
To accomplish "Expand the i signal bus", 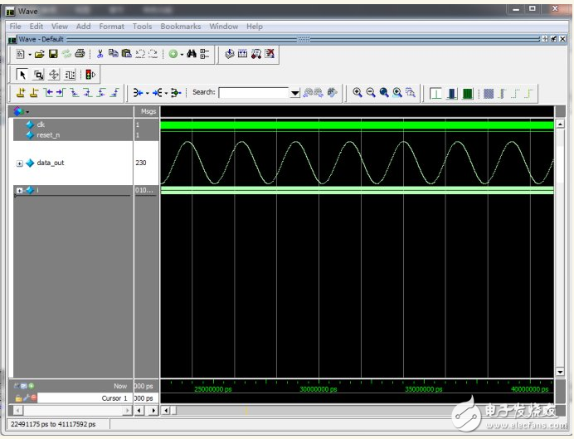I will pos(19,191).
